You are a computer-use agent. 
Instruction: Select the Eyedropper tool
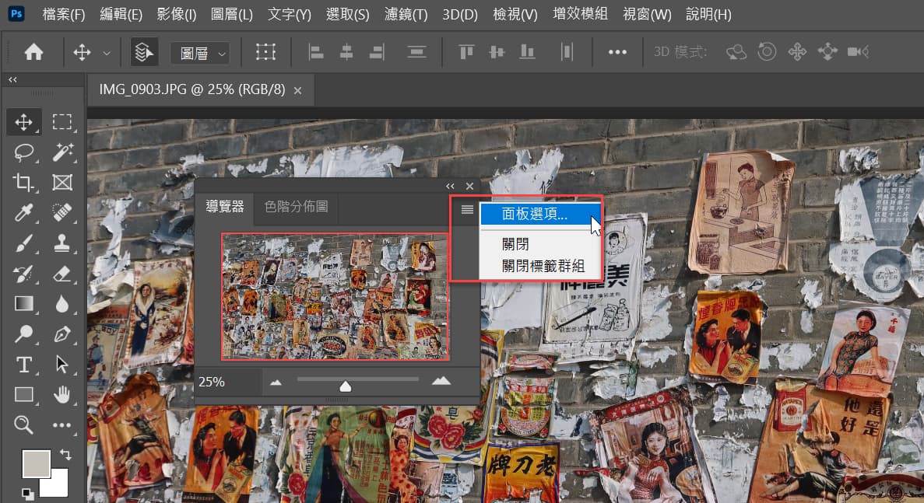[x=23, y=212]
